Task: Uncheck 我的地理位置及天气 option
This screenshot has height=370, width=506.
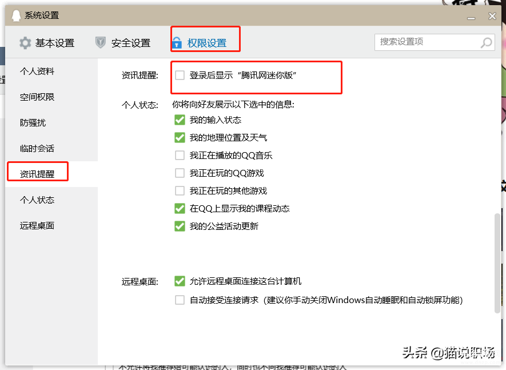Action: (180, 138)
